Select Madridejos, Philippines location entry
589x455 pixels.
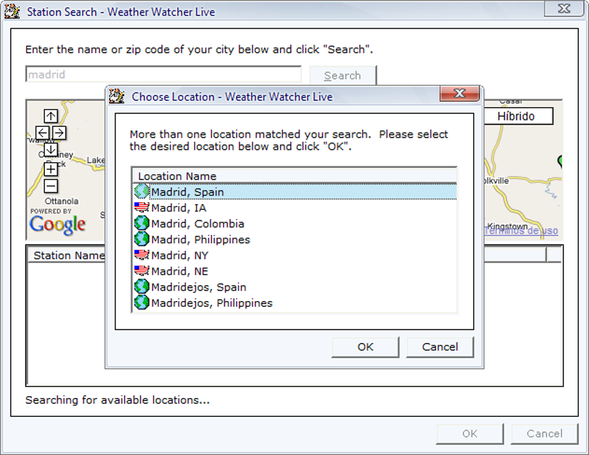(x=295, y=303)
